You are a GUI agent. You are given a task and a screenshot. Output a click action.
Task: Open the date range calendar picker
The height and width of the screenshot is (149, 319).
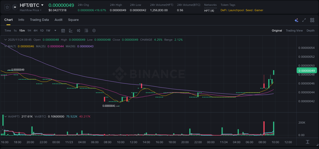tap(63, 31)
